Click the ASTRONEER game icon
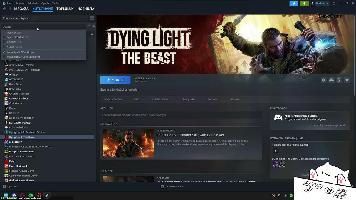This screenshot has height=200, width=356. [7, 79]
